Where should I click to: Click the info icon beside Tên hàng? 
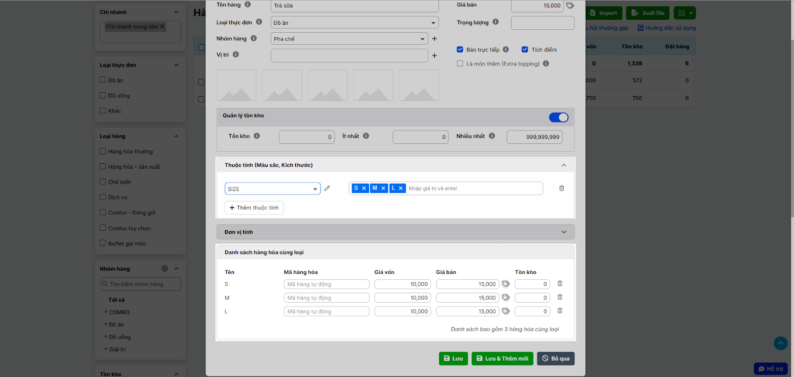click(248, 4)
